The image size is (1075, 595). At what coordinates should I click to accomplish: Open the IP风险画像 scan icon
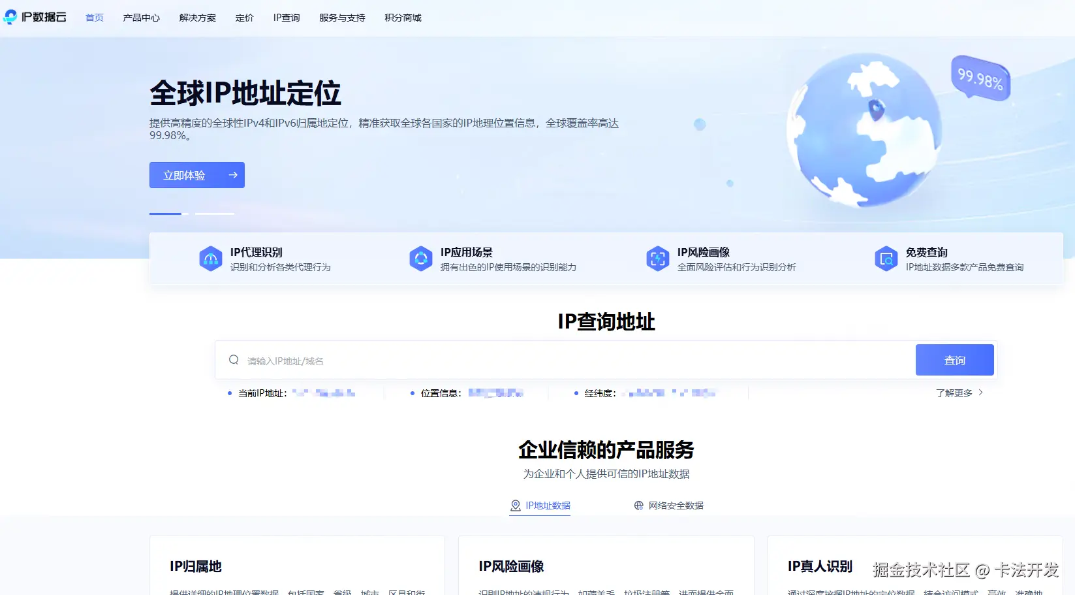[658, 259]
